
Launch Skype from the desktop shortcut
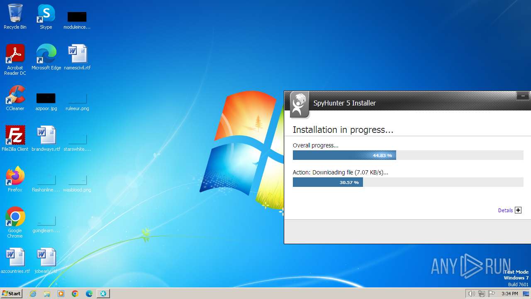click(x=46, y=17)
